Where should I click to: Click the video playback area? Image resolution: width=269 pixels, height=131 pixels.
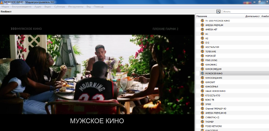[x=97, y=73]
